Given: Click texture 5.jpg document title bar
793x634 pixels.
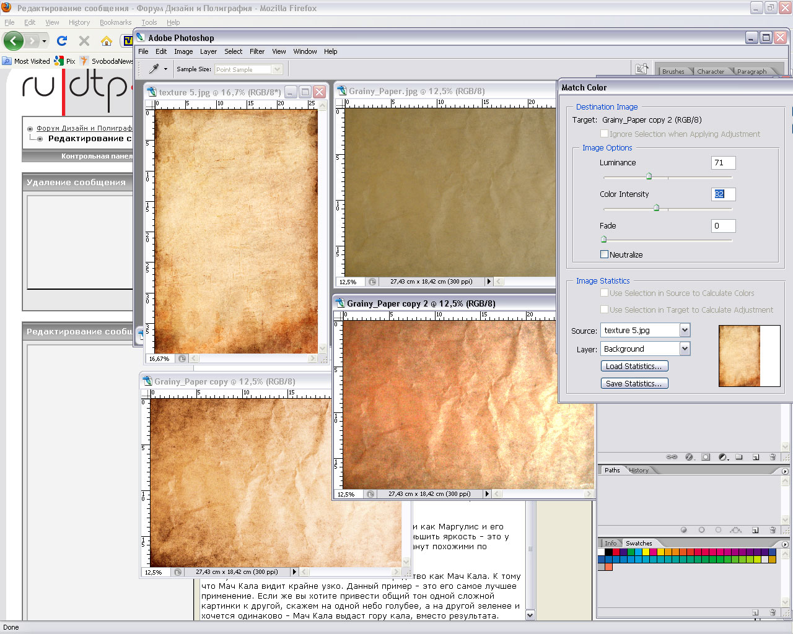Looking at the screenshot, I should (235, 92).
